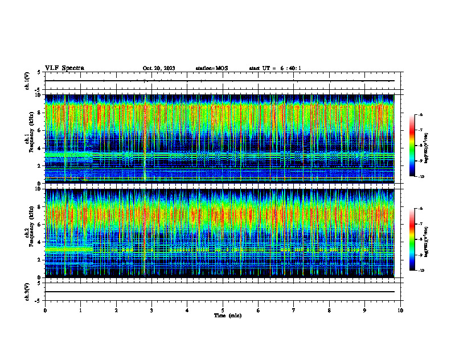This screenshot has width=451, height=348.
Task: Click the "4" kHz tick on ch.1 frequency axis
Action: 39,148
